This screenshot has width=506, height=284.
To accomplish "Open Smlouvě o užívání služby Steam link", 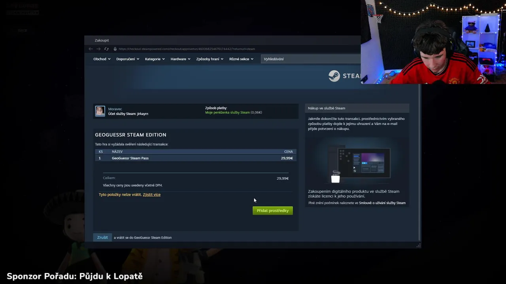I will [382, 203].
